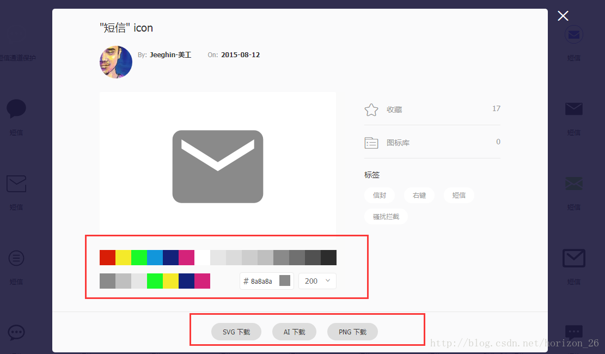Pick the white color swatch

pyautogui.click(x=202, y=258)
